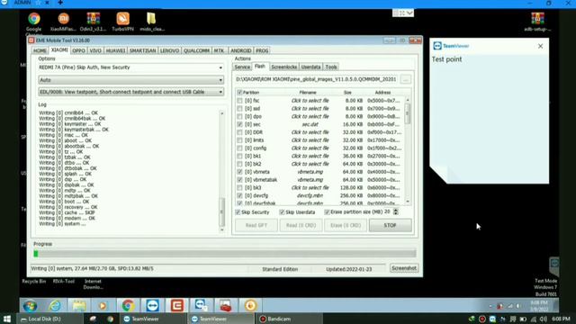Open RIVA-Tool shortcut on remote desktop

tap(64, 282)
